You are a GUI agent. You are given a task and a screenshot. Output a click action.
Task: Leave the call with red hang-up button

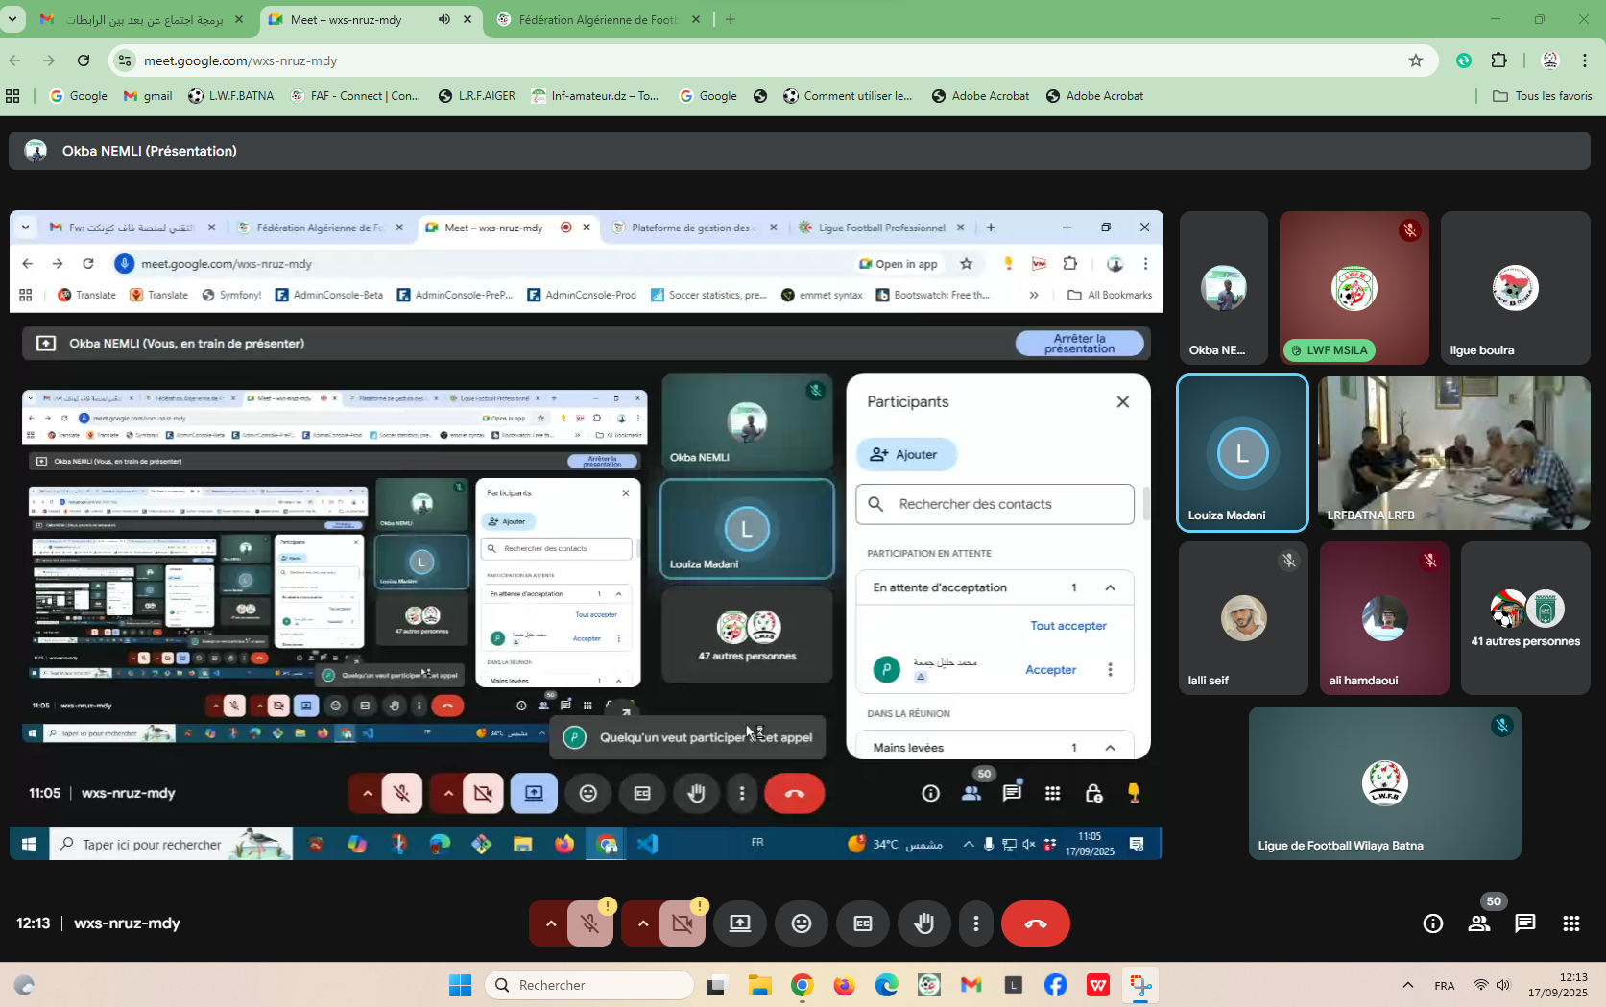(x=1035, y=923)
